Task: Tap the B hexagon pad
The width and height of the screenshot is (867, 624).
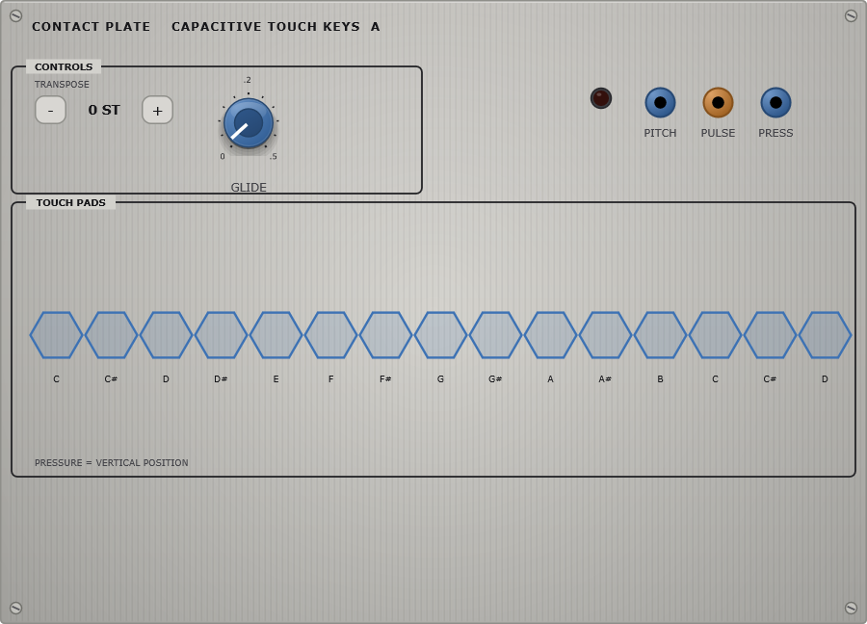Action: tap(660, 335)
